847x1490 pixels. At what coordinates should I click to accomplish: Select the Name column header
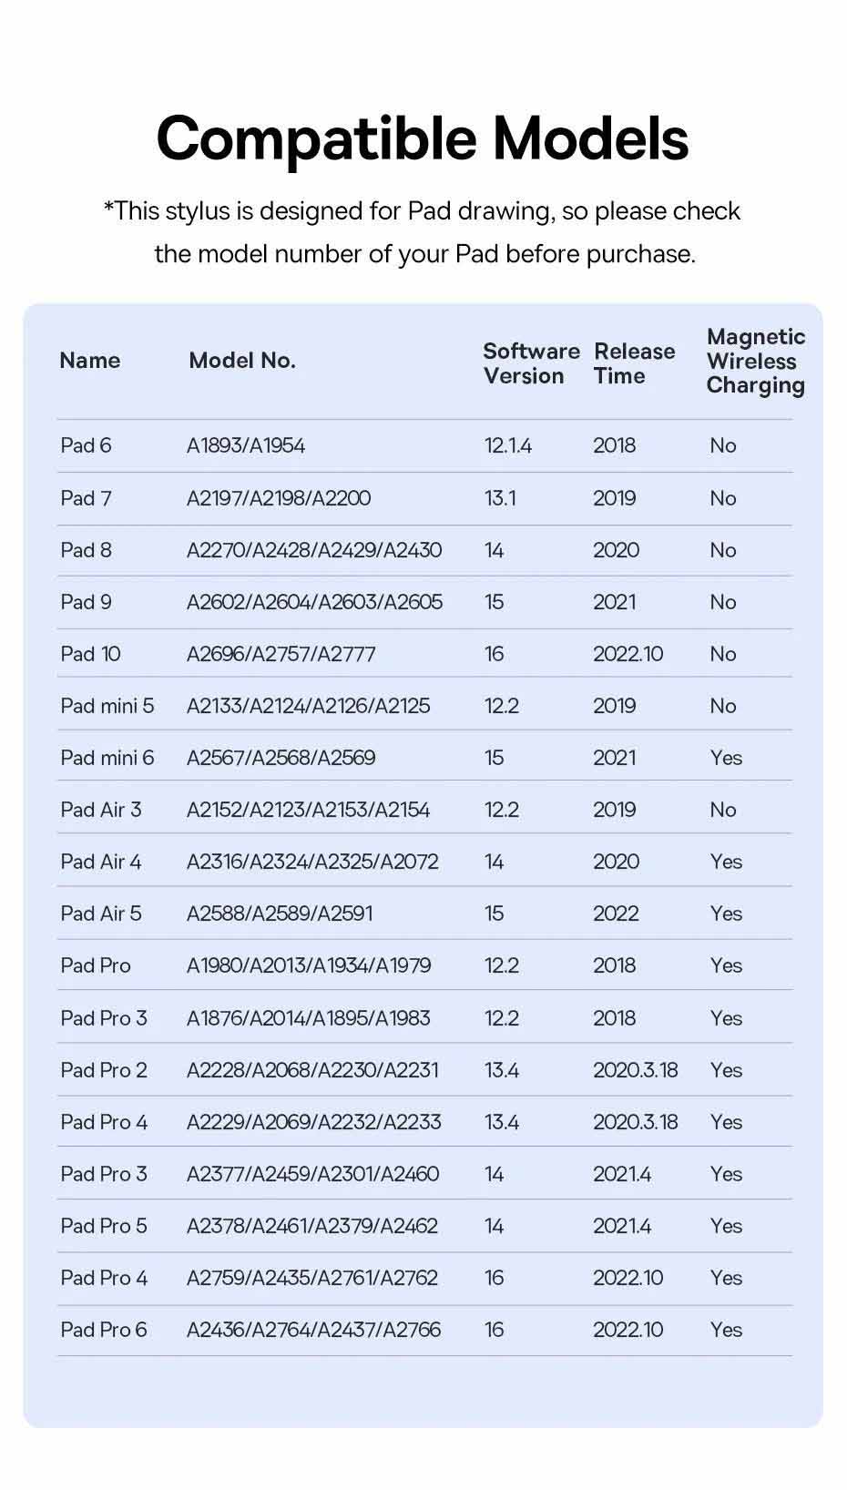[x=90, y=361]
